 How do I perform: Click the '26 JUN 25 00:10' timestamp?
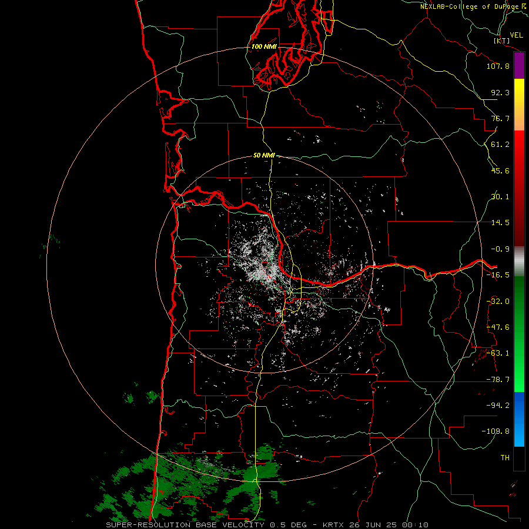coord(389,525)
